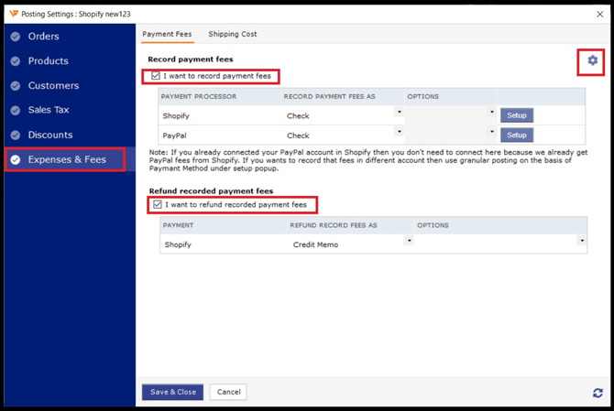Click the Customers checkmark icon
The height and width of the screenshot is (411, 614).
pos(16,86)
